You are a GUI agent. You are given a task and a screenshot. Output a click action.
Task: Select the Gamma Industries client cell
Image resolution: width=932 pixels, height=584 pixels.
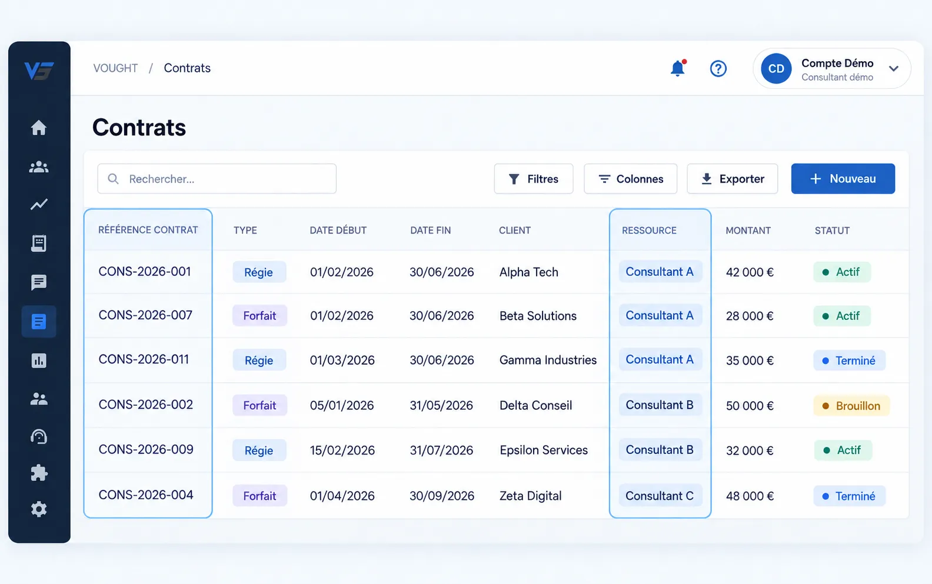coord(548,360)
